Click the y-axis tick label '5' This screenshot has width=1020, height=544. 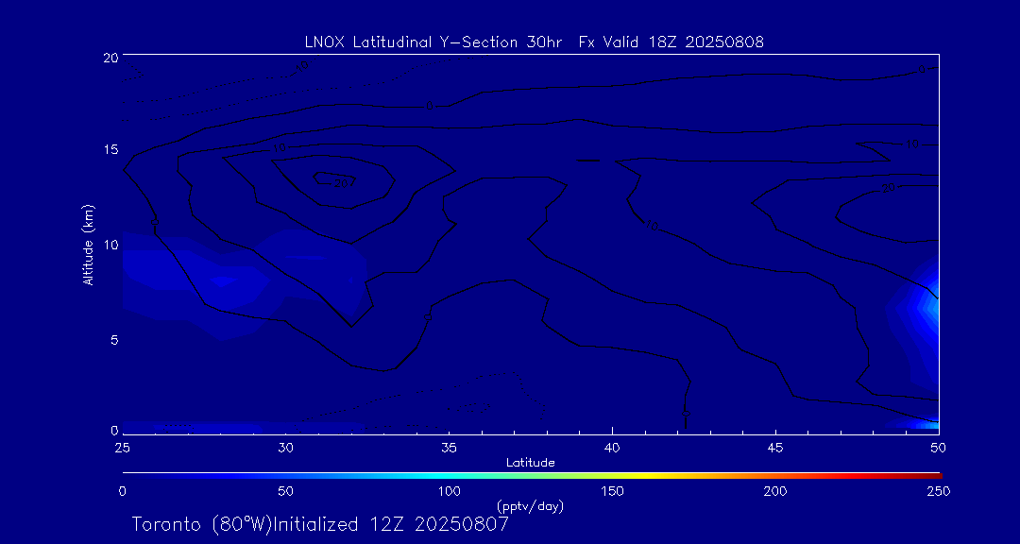coord(110,338)
